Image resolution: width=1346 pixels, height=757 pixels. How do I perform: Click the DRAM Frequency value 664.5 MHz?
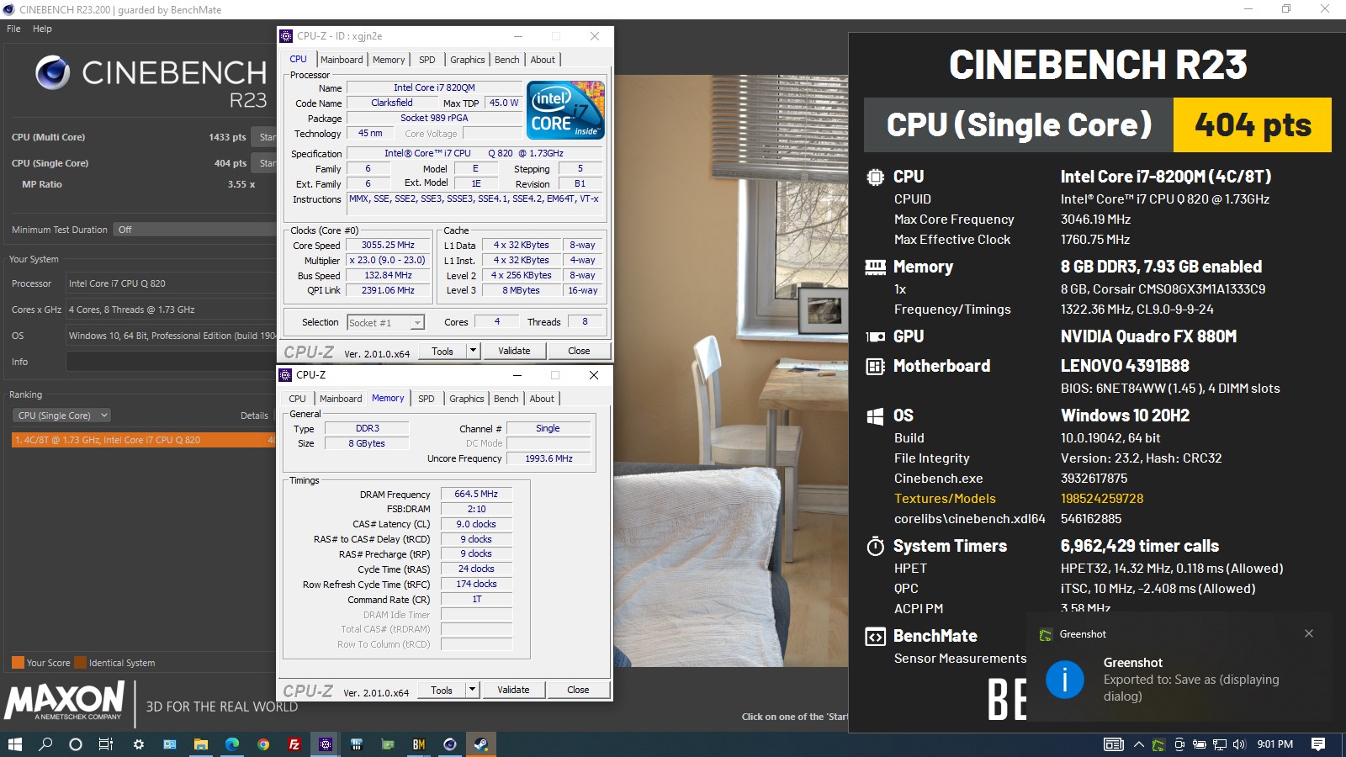click(x=476, y=495)
